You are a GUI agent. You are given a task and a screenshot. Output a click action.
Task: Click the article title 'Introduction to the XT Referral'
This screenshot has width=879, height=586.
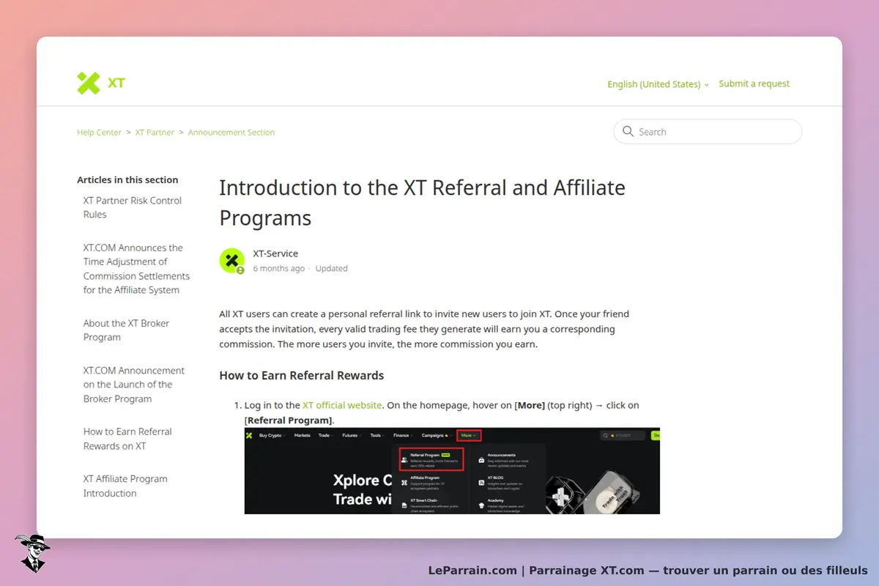(422, 203)
